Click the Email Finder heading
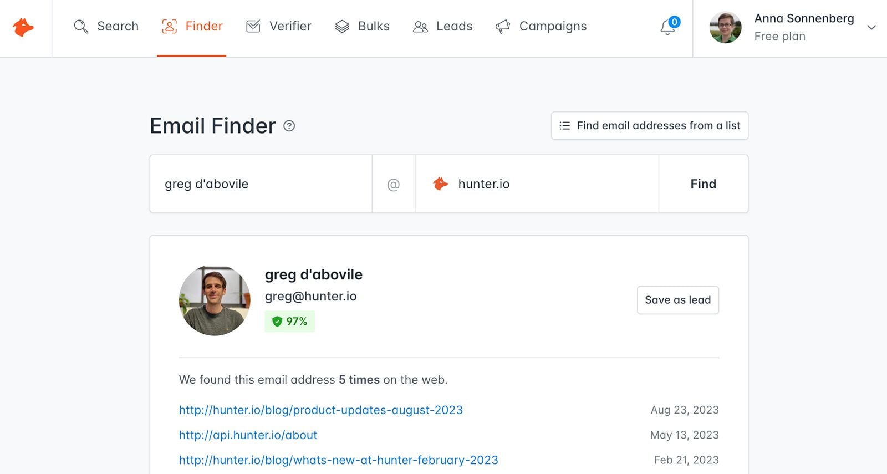This screenshot has width=887, height=474. pyautogui.click(x=213, y=126)
